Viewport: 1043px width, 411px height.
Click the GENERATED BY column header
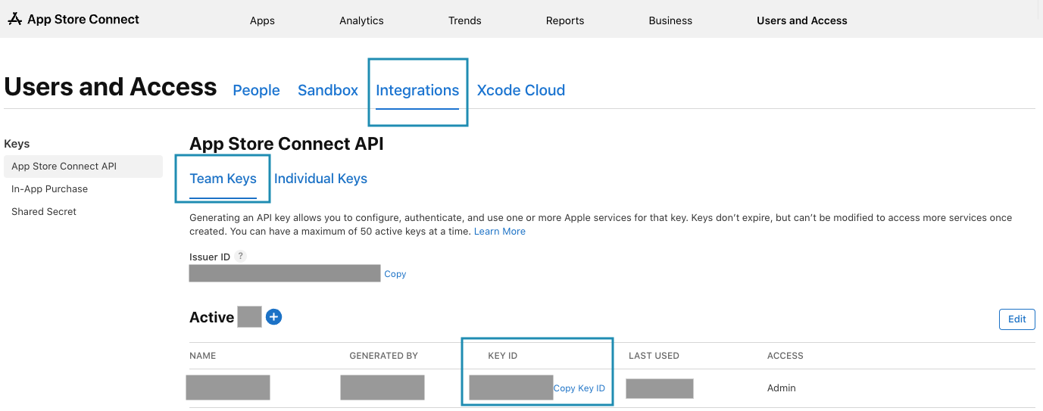(x=384, y=356)
